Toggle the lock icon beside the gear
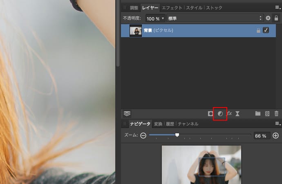282x184 pixels. (276, 18)
